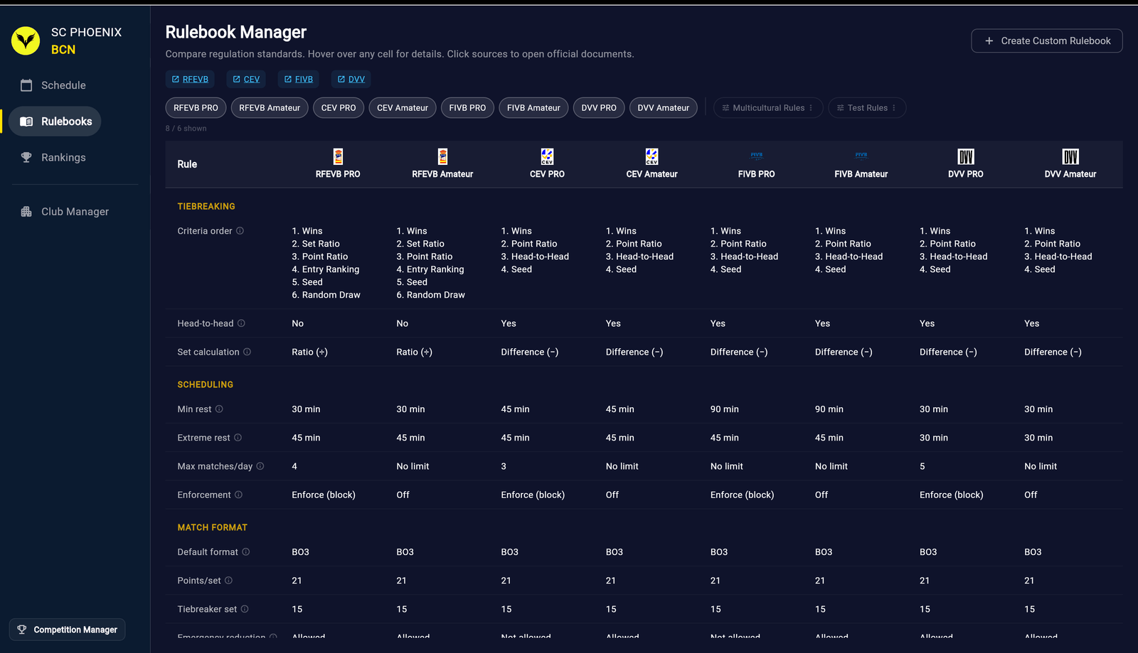Click info icon next to Points/set
This screenshot has width=1138, height=653.
point(228,581)
